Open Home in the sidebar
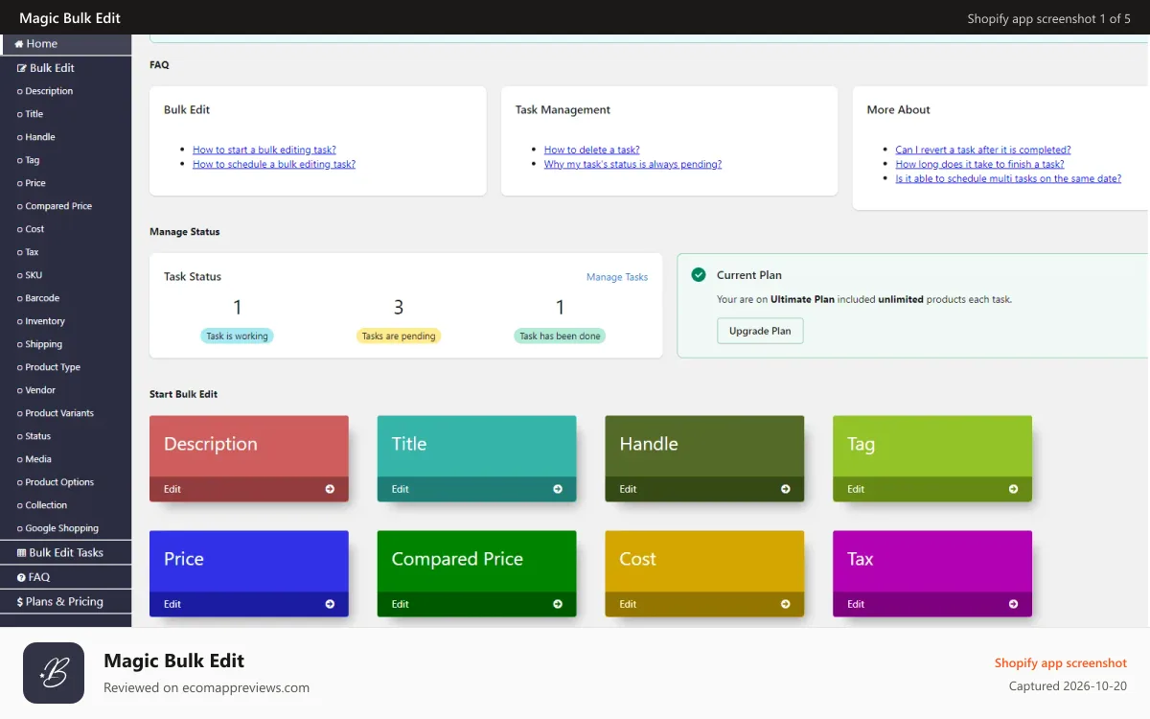The width and height of the screenshot is (1150, 719). (x=66, y=44)
